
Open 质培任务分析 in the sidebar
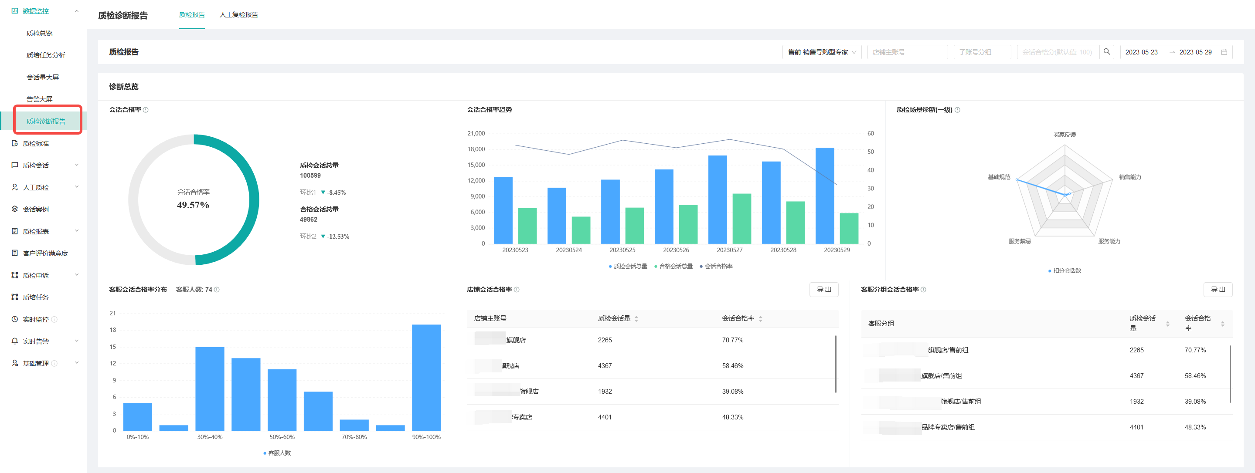pyautogui.click(x=46, y=55)
